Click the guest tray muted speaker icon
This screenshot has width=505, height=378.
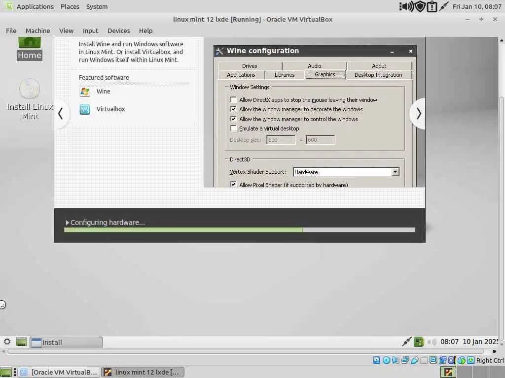432,342
